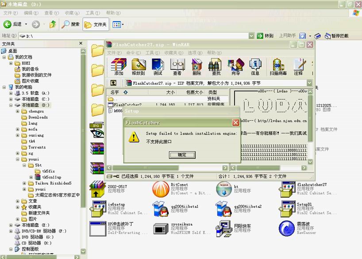
Task: Select the JPG eye image file icon
Action: [x=97, y=131]
